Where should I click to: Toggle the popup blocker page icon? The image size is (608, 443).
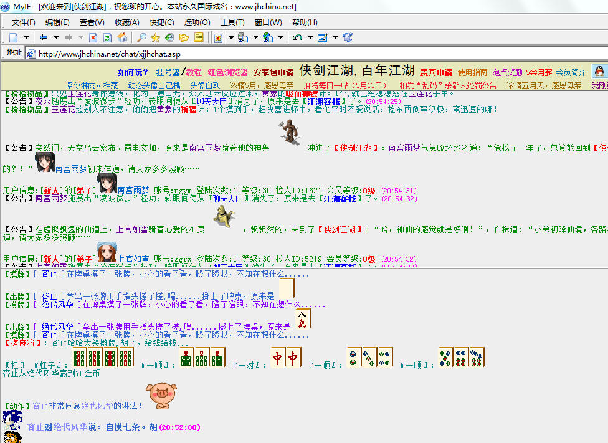tap(218, 37)
